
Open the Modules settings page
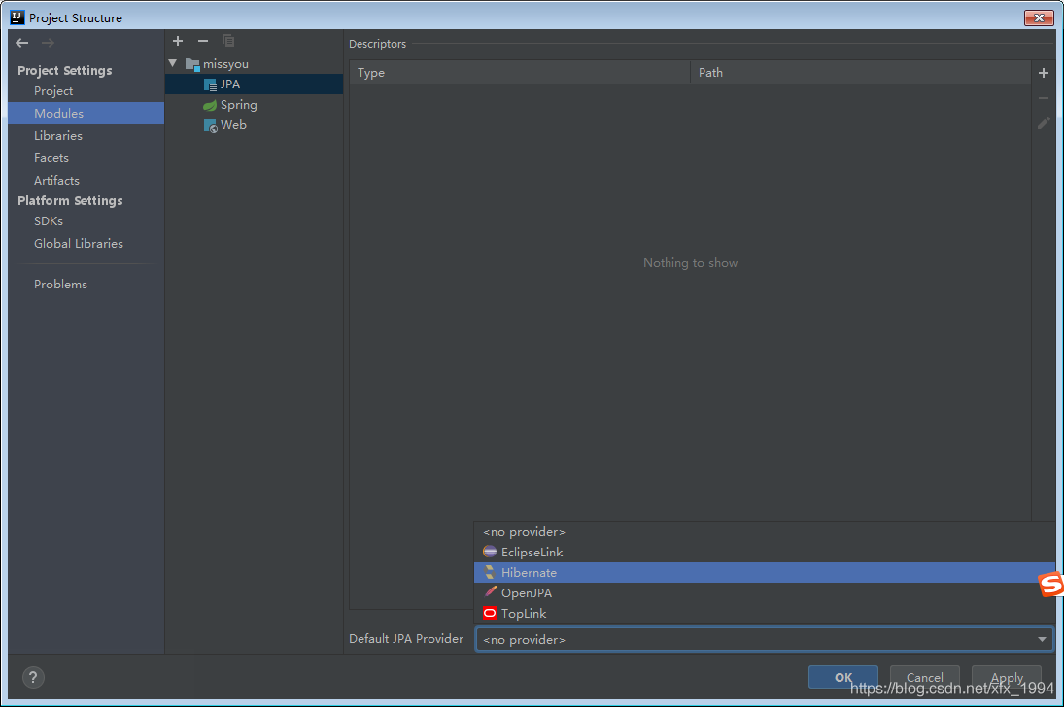pos(86,114)
